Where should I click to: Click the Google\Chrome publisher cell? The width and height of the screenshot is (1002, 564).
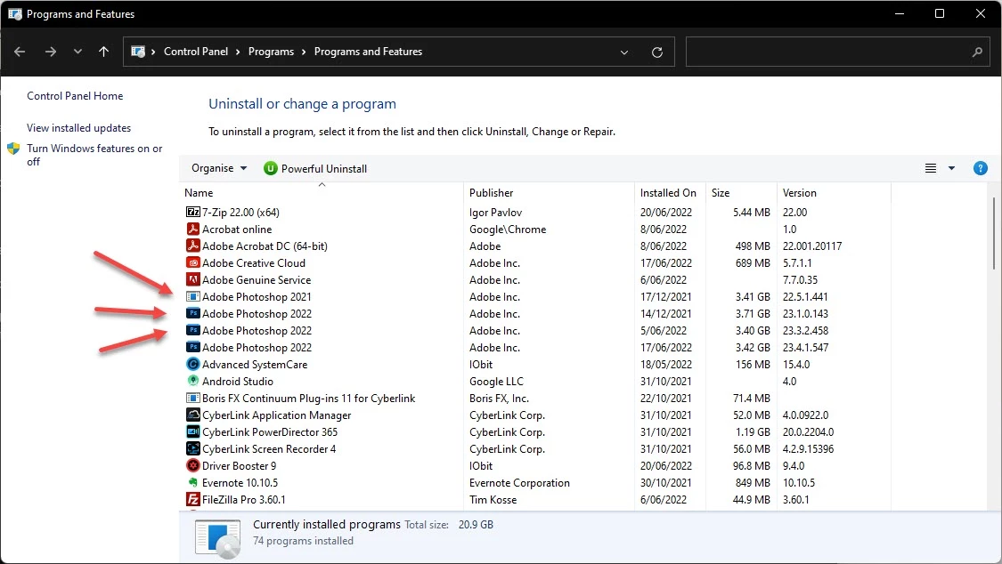[508, 229]
